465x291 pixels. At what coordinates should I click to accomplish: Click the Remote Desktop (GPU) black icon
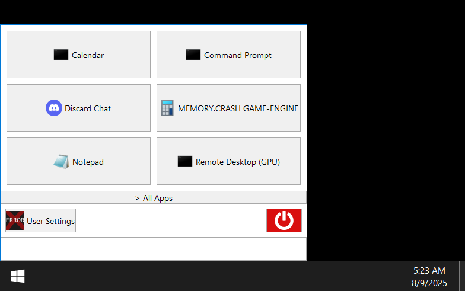(185, 161)
